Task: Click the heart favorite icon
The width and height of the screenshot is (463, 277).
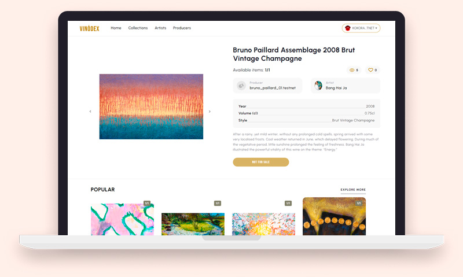Action: pos(370,70)
